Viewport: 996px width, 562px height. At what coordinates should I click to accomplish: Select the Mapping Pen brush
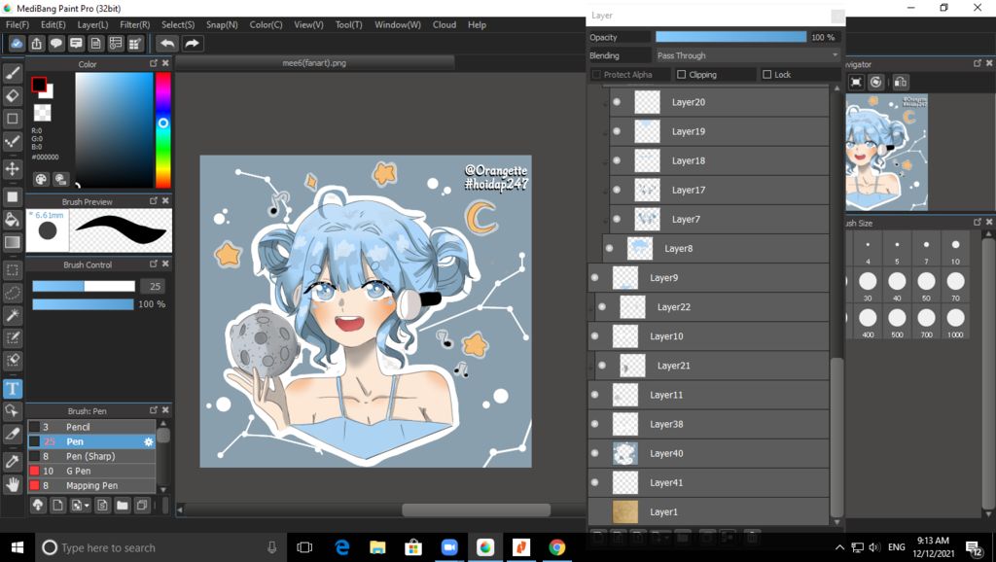tap(91, 485)
